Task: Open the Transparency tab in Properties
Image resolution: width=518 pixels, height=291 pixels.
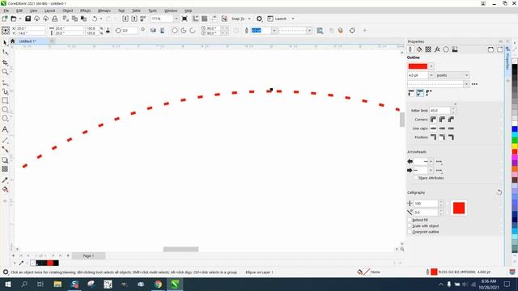Action: click(x=428, y=49)
